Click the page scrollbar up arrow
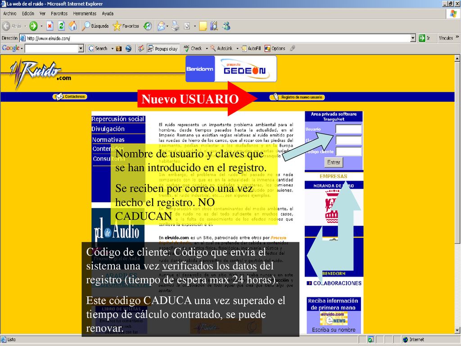This screenshot has height=346, width=461. 457,58
